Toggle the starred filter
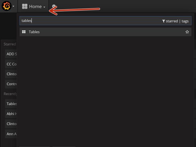This screenshot has height=147, width=196. [172, 21]
